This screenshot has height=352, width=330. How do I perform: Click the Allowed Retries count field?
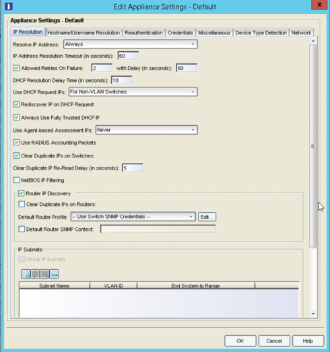(102, 68)
